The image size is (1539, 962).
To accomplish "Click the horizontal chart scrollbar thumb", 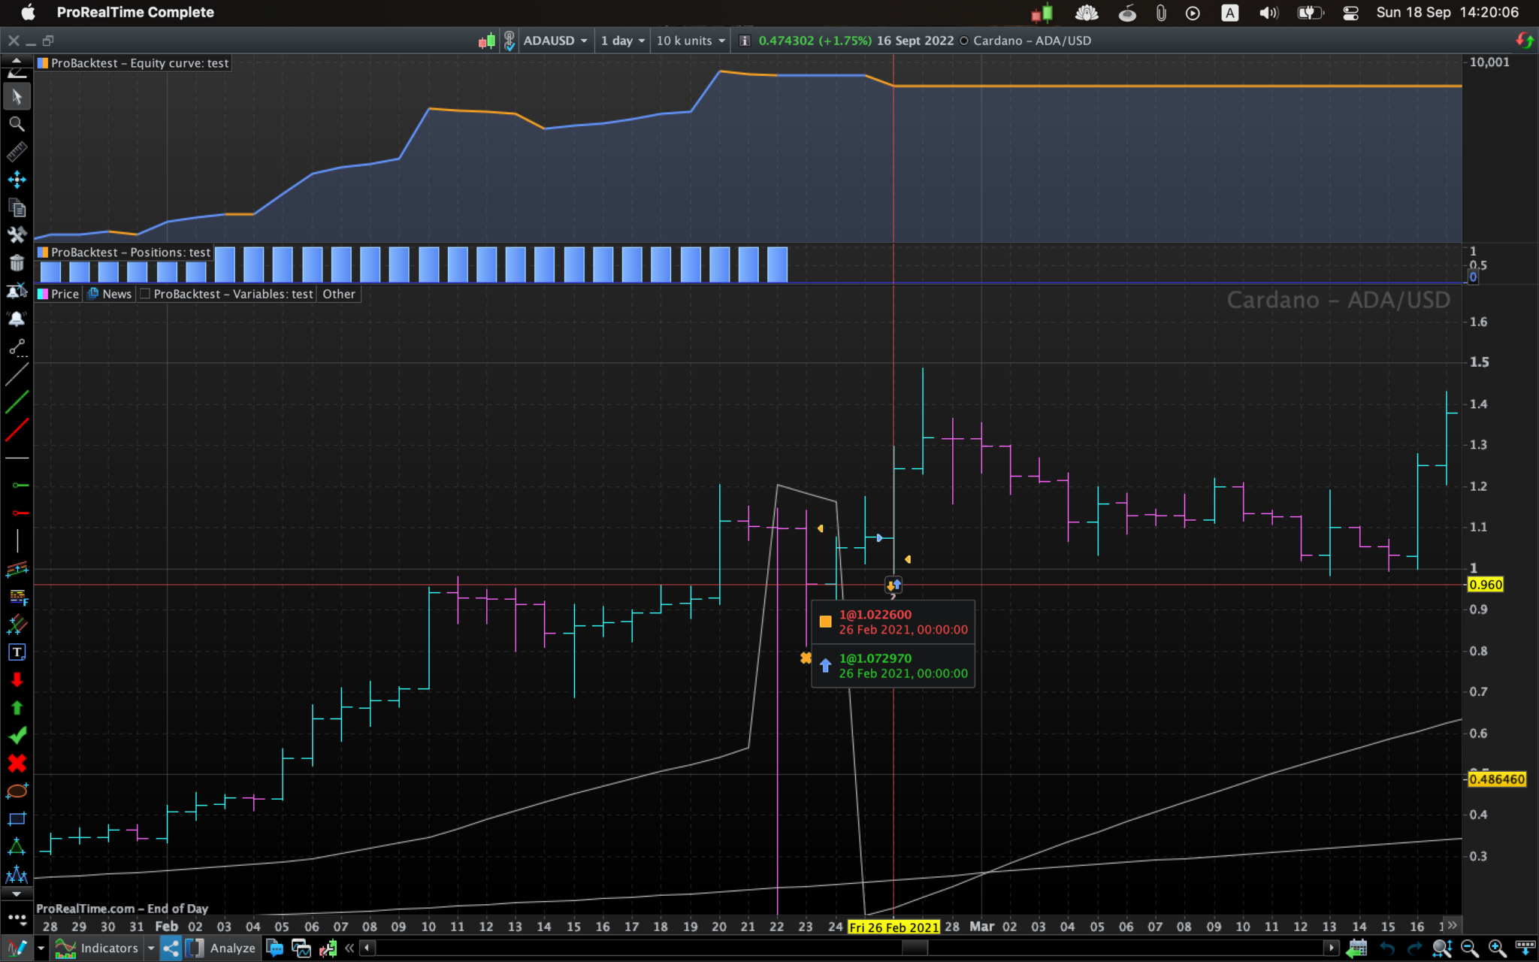I will (x=914, y=948).
